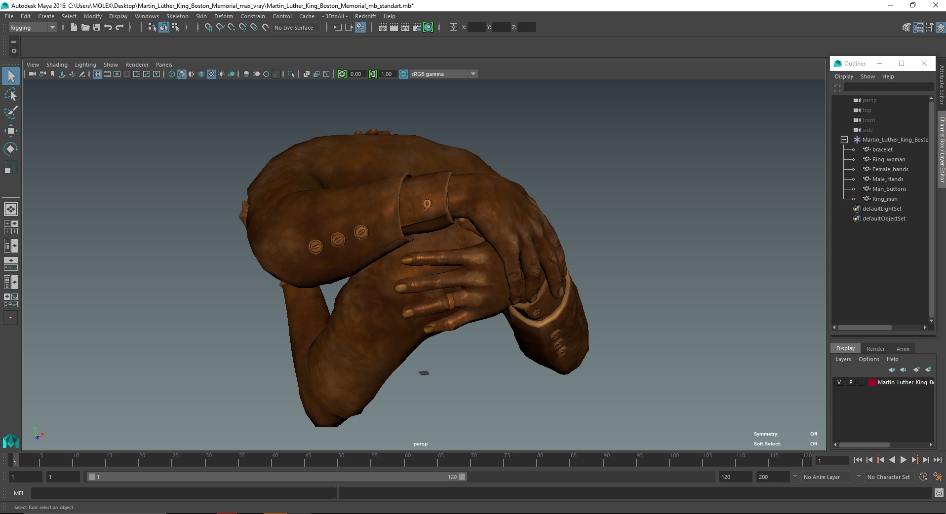The width and height of the screenshot is (946, 514).
Task: Choose the Paint Selection tool
Action: [11, 112]
